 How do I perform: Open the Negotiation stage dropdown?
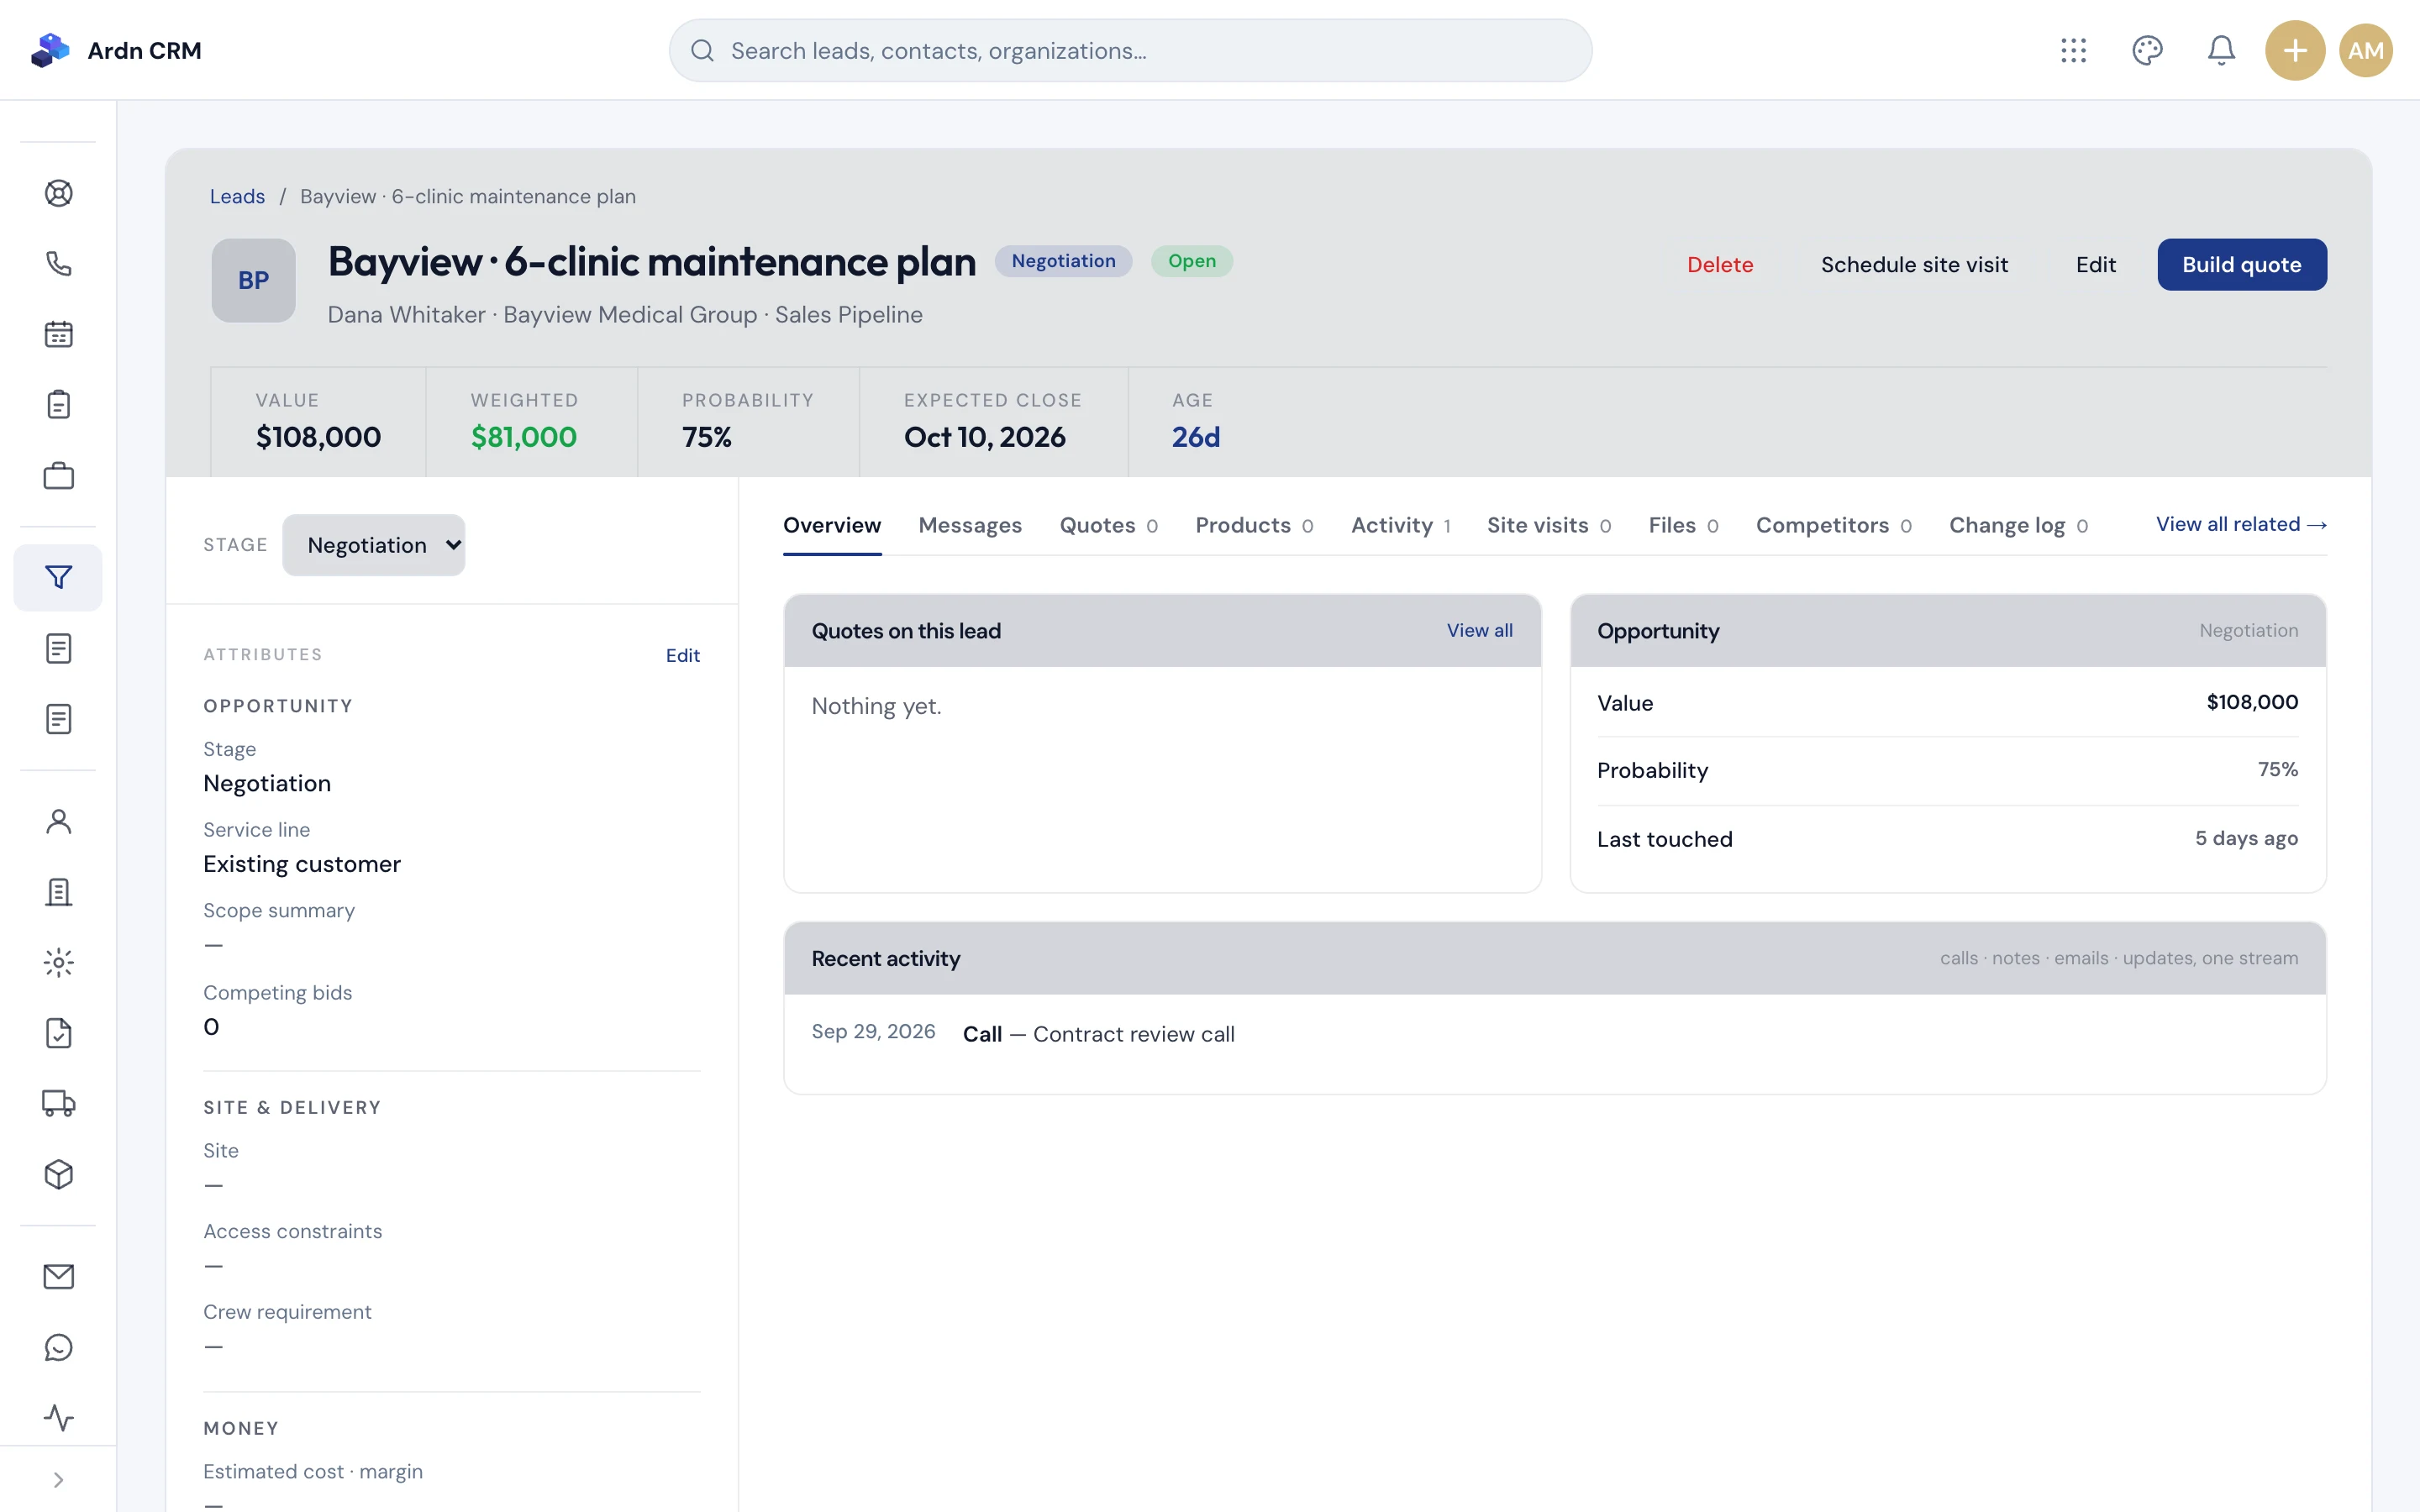pyautogui.click(x=374, y=545)
